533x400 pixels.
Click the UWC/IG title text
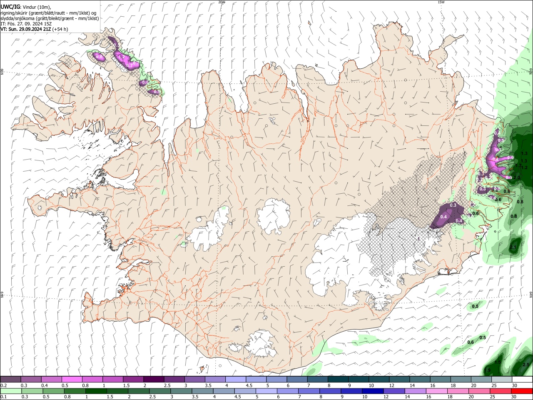[10, 7]
